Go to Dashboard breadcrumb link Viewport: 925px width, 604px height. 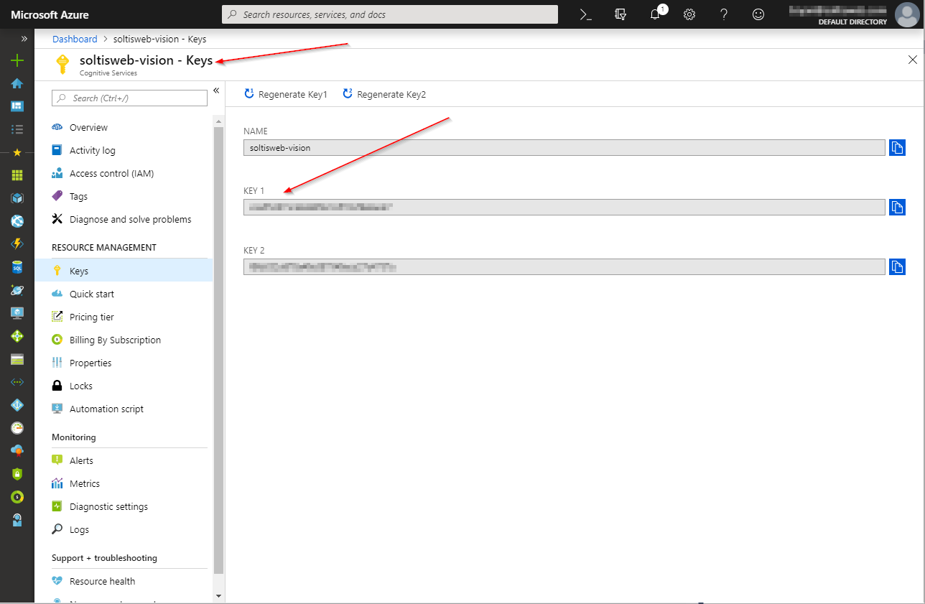tap(75, 39)
